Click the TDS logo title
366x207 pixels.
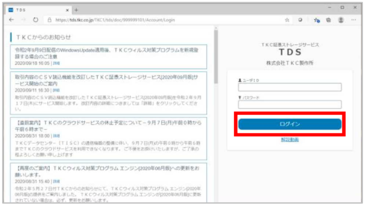[x=290, y=52]
